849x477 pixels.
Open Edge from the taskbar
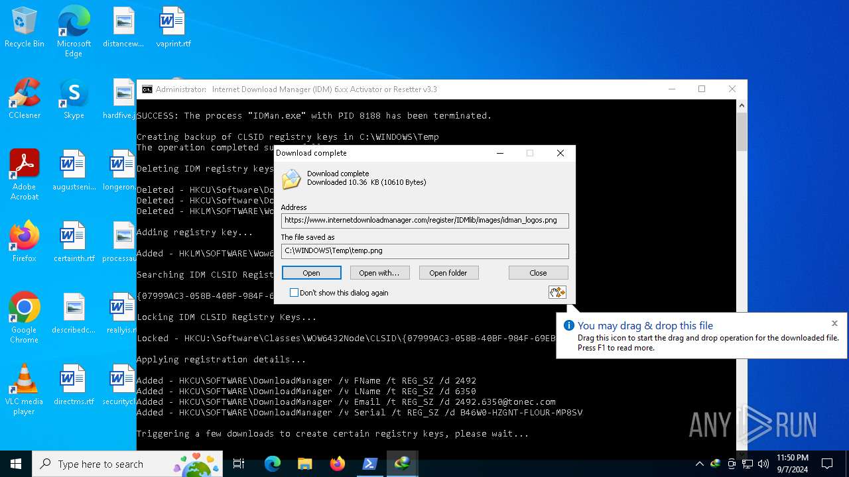pos(273,464)
